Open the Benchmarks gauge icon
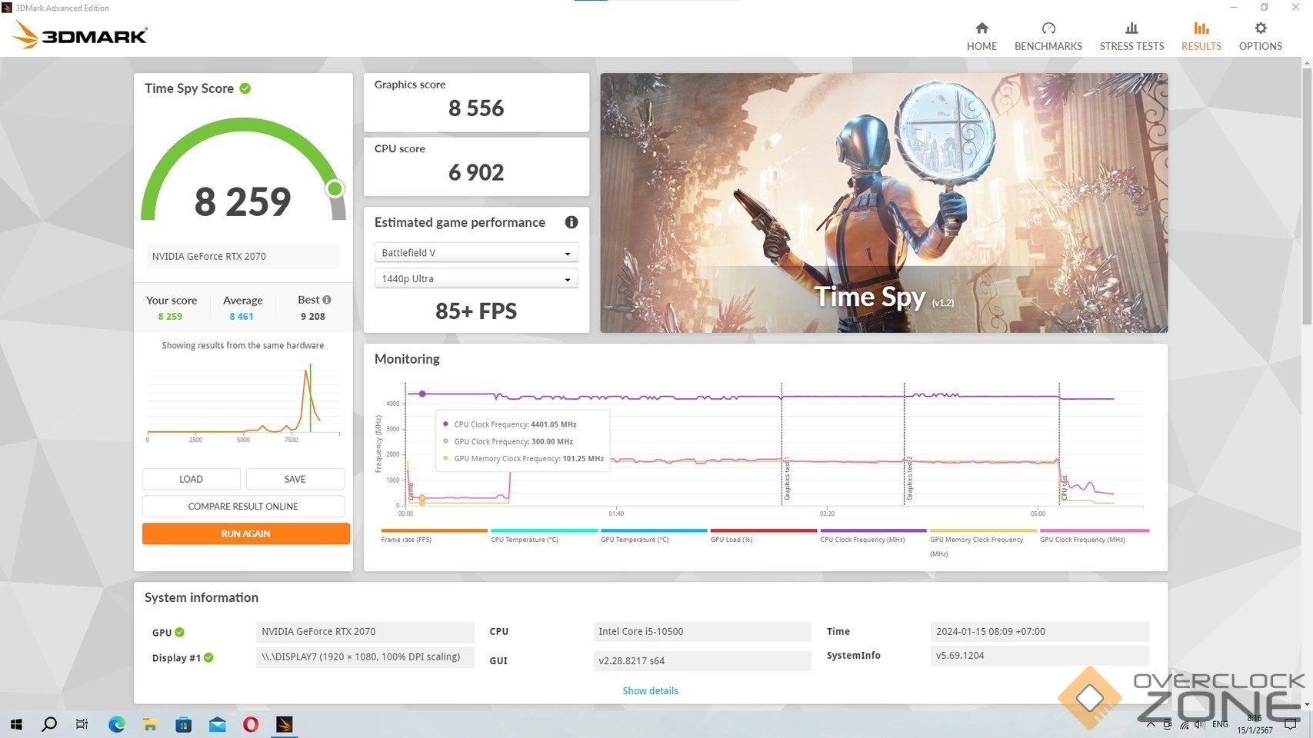Image resolution: width=1313 pixels, height=738 pixels. click(1048, 28)
